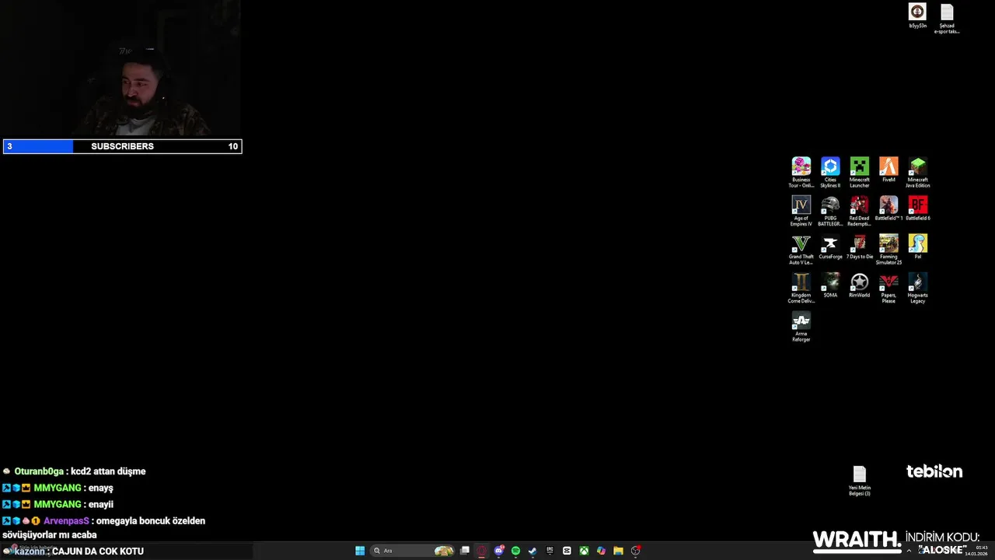Select PUBG BATTLEGROUNDS desktop icon
This screenshot has width=995, height=560.
pyautogui.click(x=830, y=210)
